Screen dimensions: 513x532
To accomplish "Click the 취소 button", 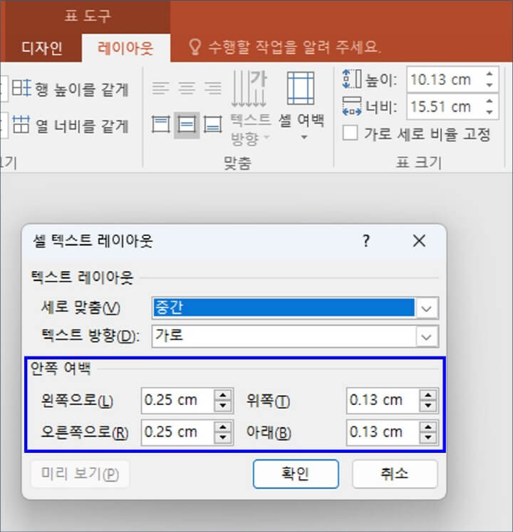I will pyautogui.click(x=395, y=474).
